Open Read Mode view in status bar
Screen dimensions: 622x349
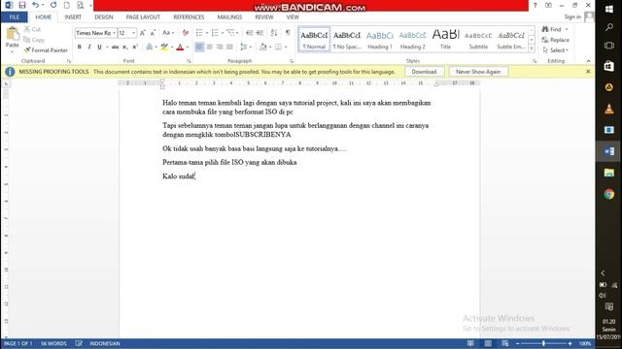[470, 343]
